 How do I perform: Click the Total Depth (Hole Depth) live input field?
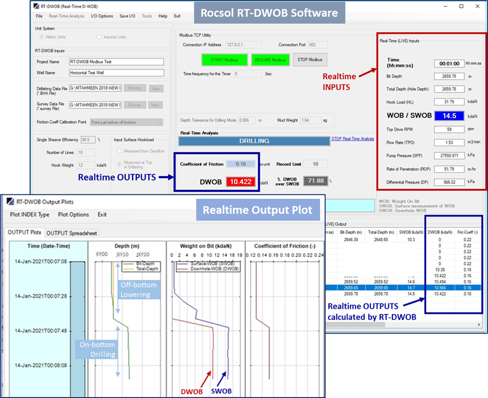coord(449,89)
